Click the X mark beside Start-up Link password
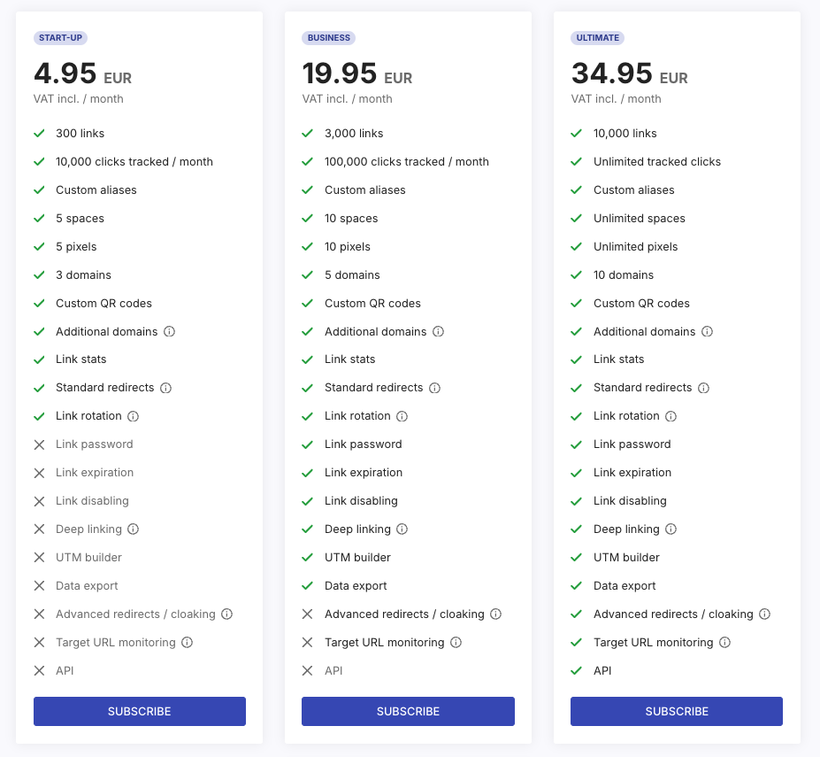Image resolution: width=820 pixels, height=757 pixels. coord(39,444)
